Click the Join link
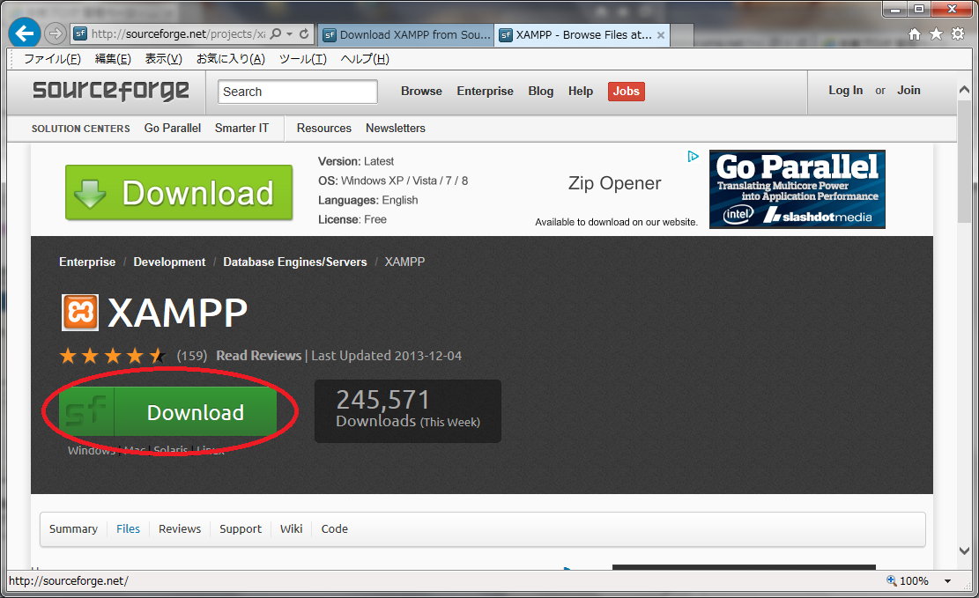 pyautogui.click(x=909, y=90)
